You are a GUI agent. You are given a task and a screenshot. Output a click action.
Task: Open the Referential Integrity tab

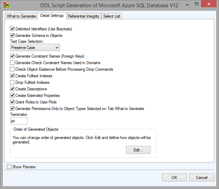point(83,16)
